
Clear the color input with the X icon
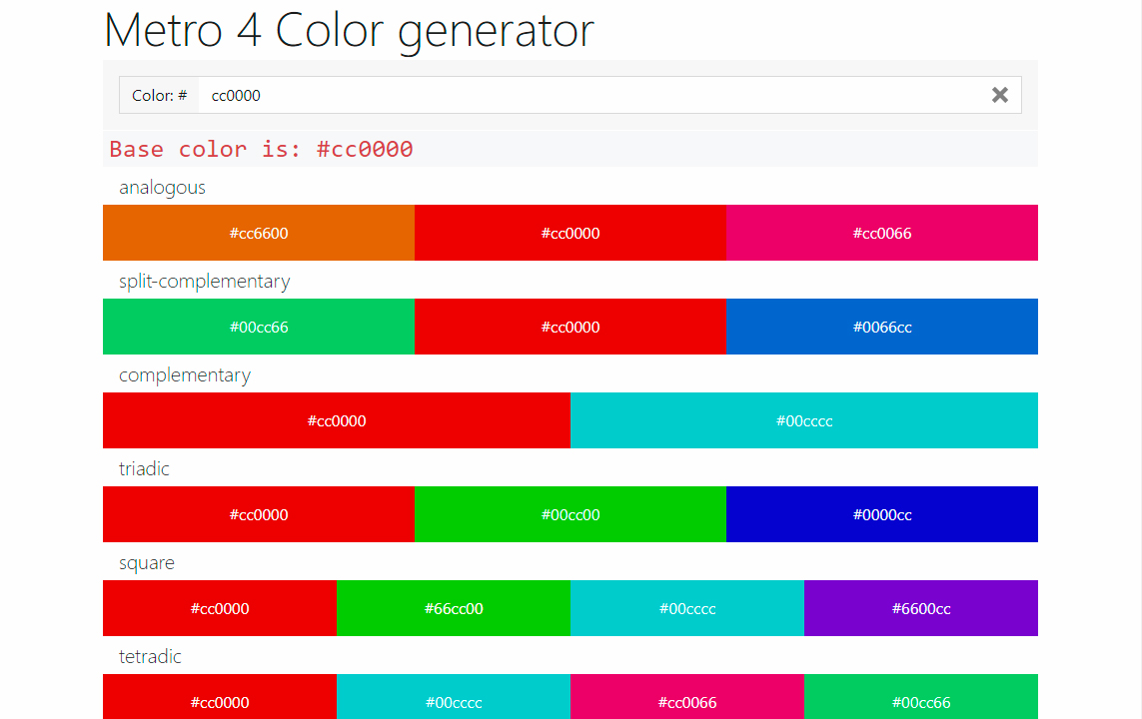999,95
